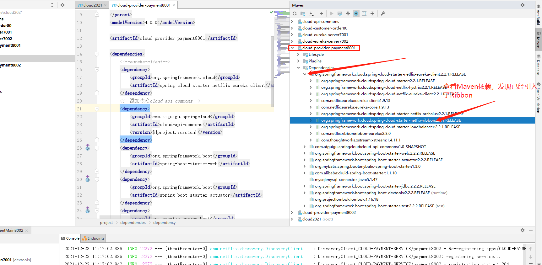
Task: Click Generate Sources and Update Folders icon
Action: point(303,13)
